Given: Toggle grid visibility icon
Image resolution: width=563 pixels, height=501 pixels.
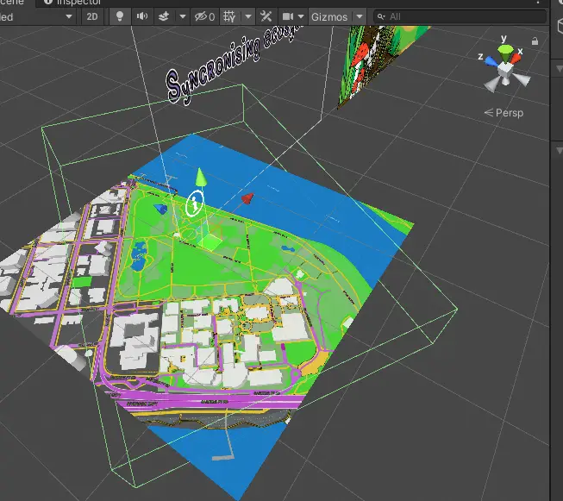Looking at the screenshot, I should tap(229, 16).
